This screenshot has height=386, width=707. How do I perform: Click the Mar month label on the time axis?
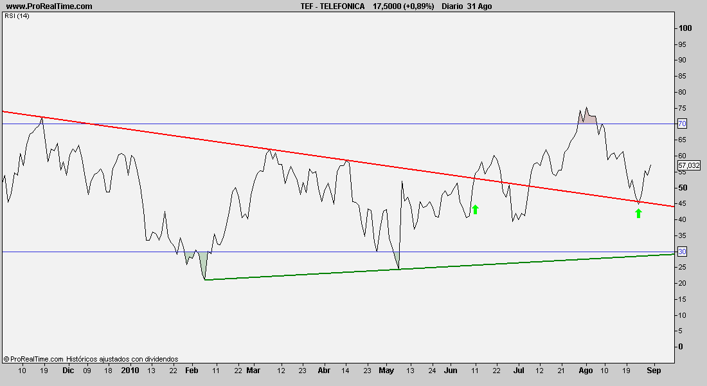pyautogui.click(x=253, y=370)
